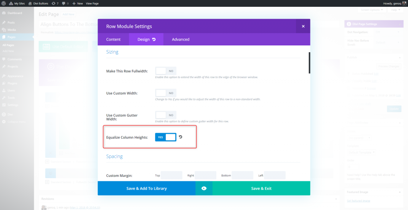Click the WordPress logo in the admin bar
The image size is (408, 210).
pos(4,3)
